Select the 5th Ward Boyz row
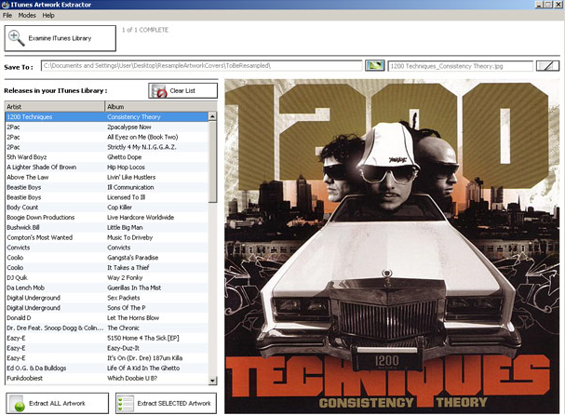The image size is (565, 415). (x=106, y=157)
